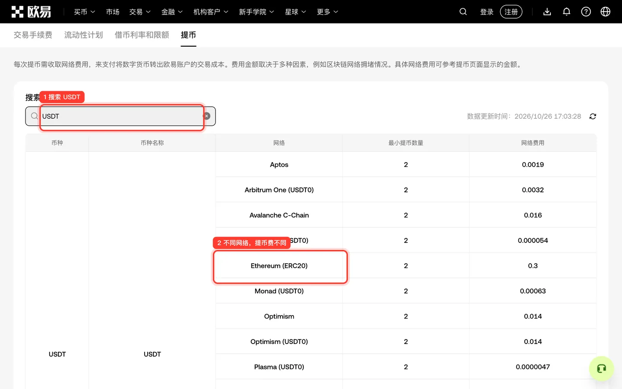Image resolution: width=622 pixels, height=389 pixels.
Task: Focus the coin search field containing USDT
Action: pos(121,116)
